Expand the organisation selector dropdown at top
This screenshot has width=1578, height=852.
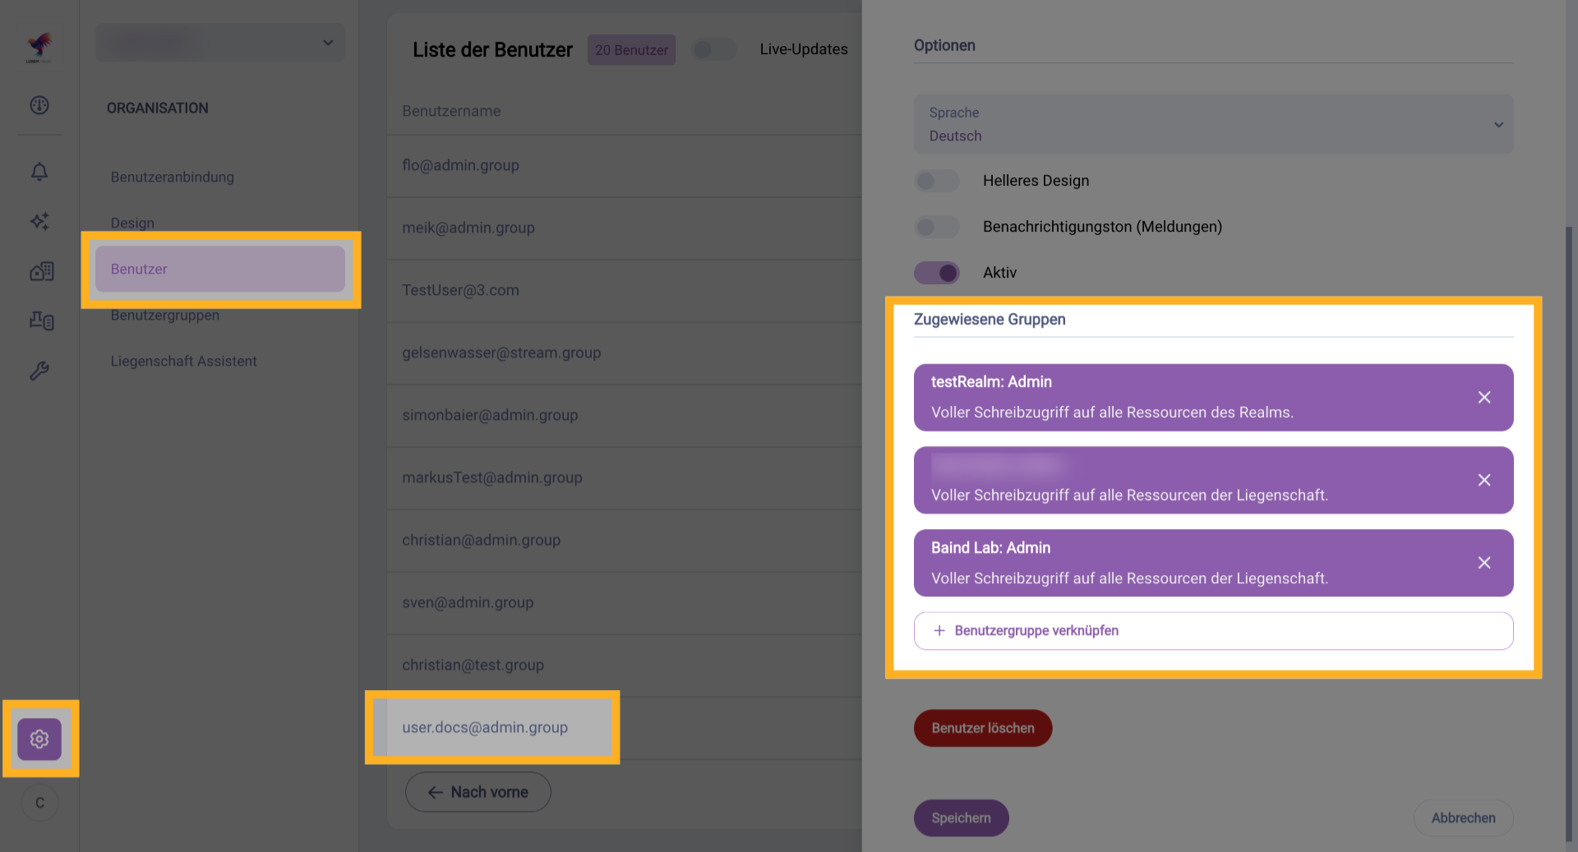click(x=220, y=43)
